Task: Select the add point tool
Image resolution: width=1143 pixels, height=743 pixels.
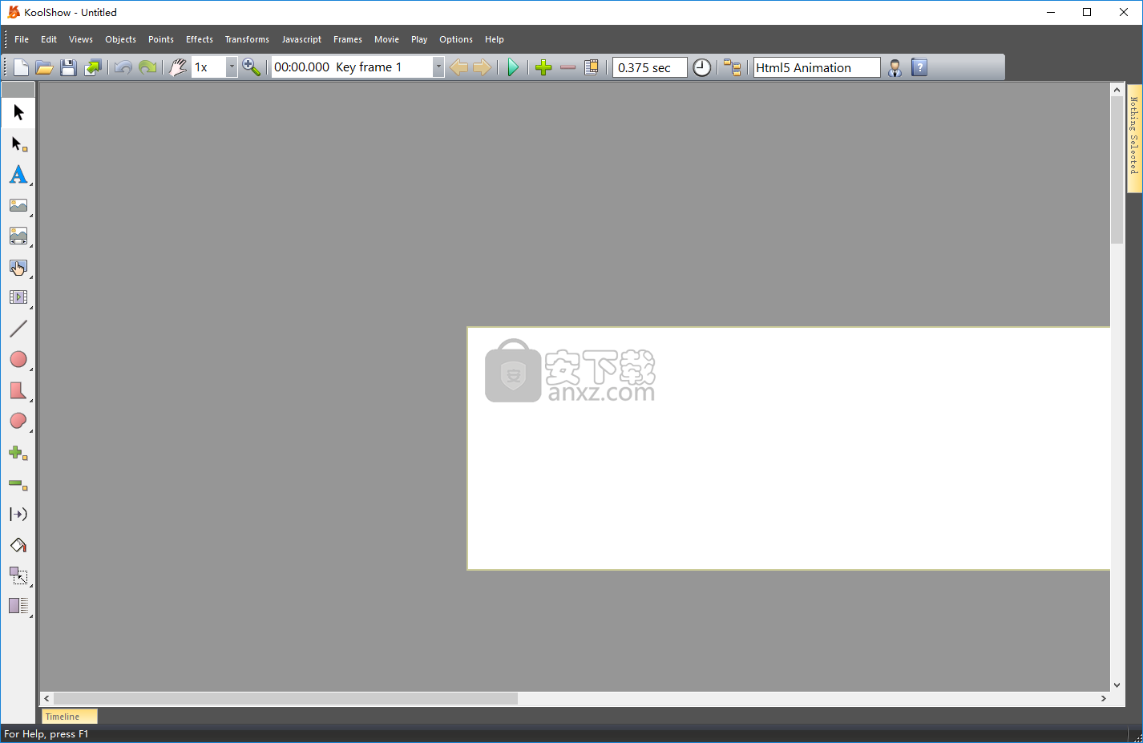Action: point(18,453)
